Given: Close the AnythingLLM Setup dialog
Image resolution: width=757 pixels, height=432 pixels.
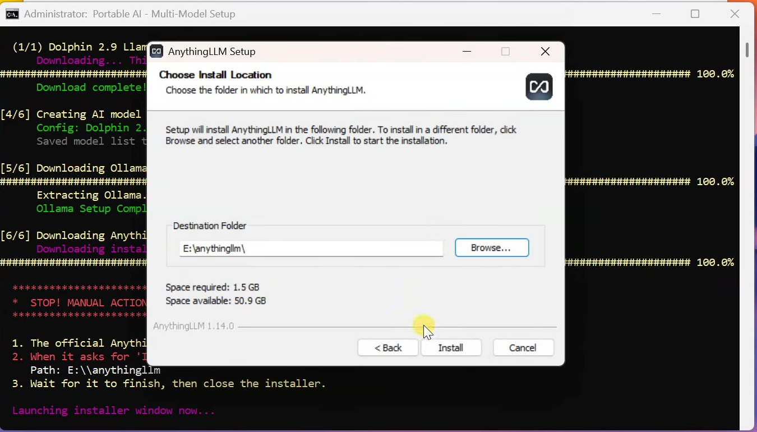Looking at the screenshot, I should [545, 52].
